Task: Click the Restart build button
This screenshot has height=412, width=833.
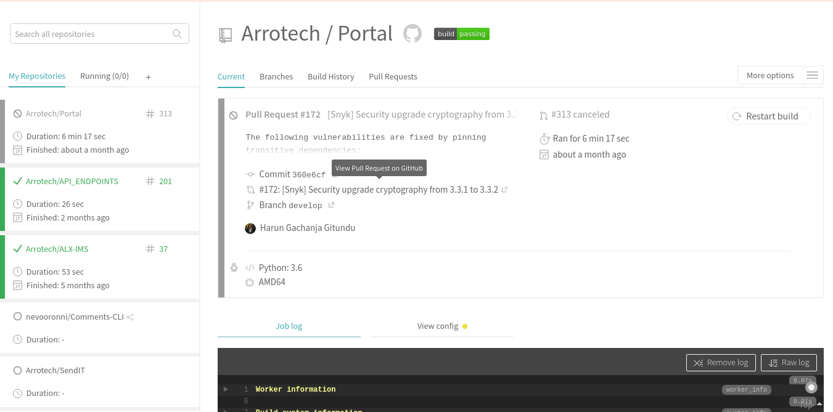Action: tap(769, 116)
